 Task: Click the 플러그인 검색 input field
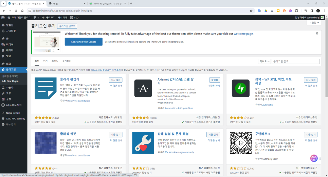click(x=296, y=61)
